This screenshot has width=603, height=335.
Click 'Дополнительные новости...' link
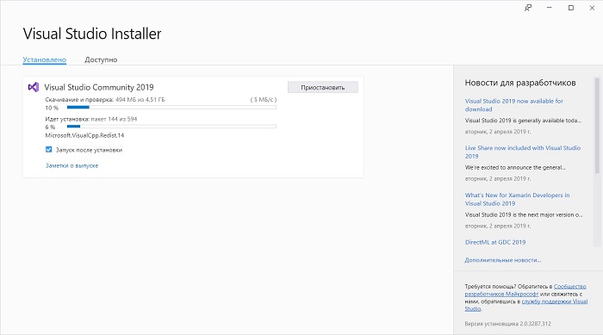point(502,260)
